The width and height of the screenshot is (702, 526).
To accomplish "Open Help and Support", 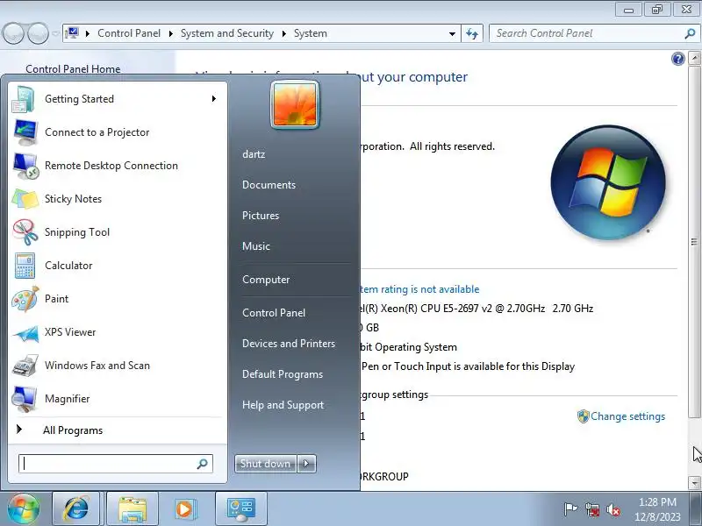I will coord(283,405).
